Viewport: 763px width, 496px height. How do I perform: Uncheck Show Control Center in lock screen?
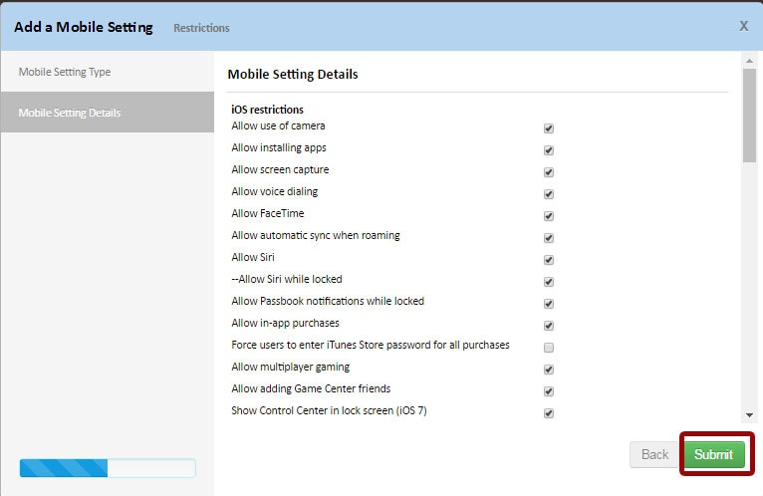pos(549,413)
